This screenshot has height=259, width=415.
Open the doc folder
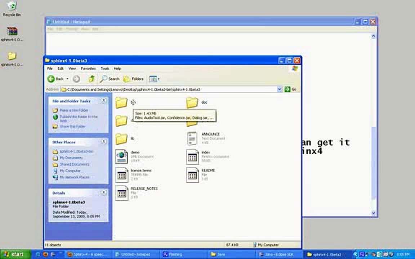pyautogui.click(x=192, y=102)
